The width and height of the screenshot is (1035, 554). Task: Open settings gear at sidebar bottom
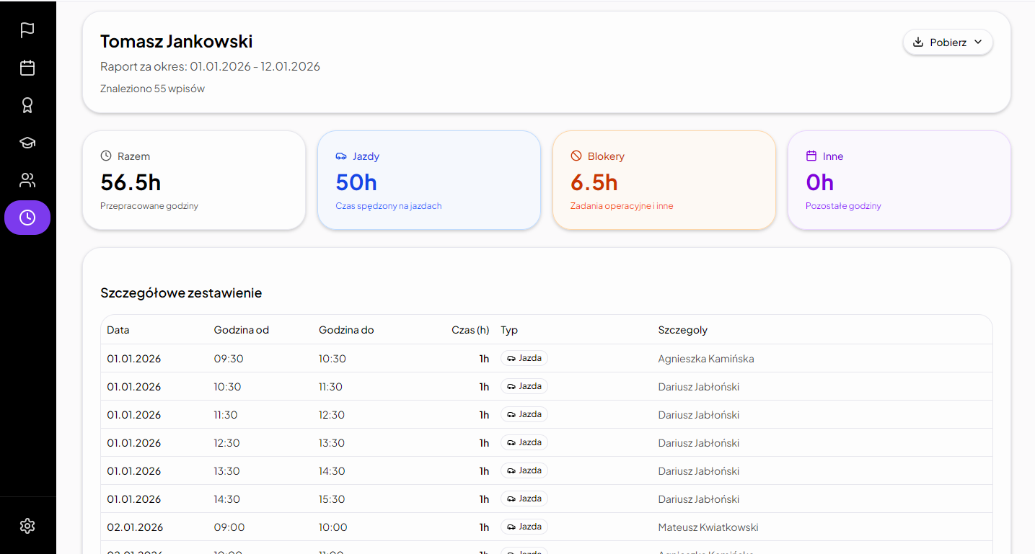tap(27, 526)
